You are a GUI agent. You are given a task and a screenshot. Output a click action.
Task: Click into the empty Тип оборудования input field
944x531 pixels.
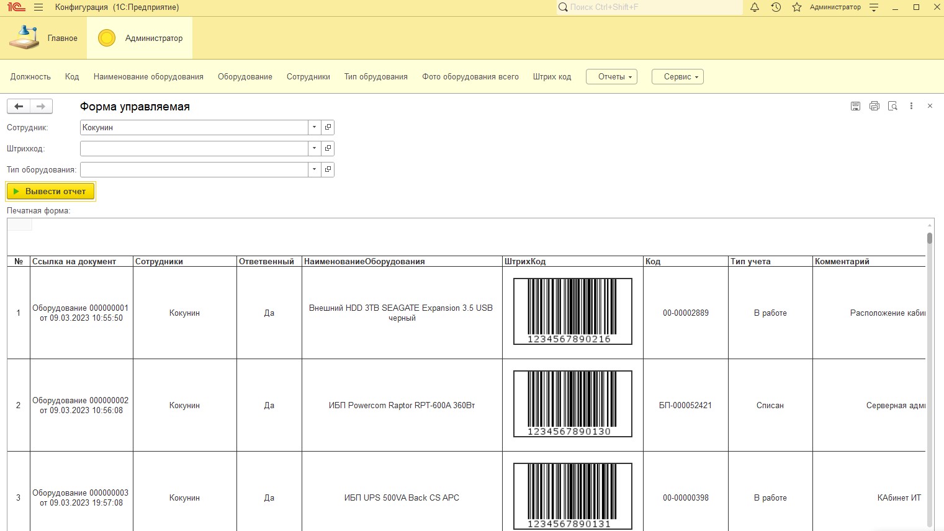[x=194, y=169]
